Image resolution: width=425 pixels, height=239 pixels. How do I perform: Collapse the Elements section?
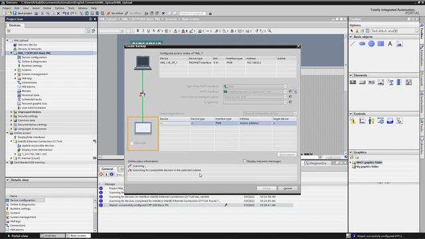point(351,75)
